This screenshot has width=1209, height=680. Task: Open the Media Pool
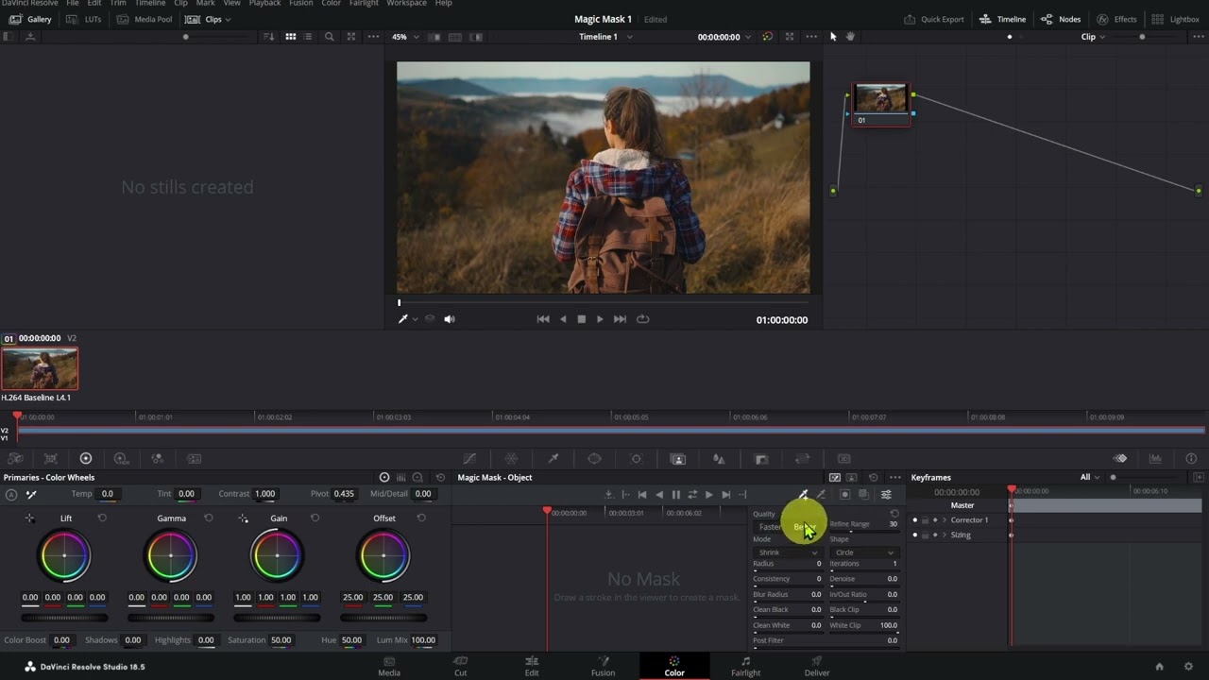click(x=144, y=19)
